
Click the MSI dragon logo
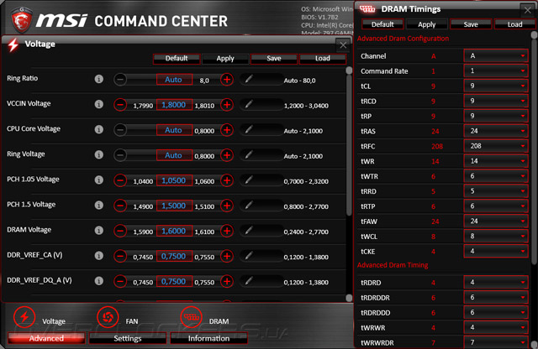(22, 21)
